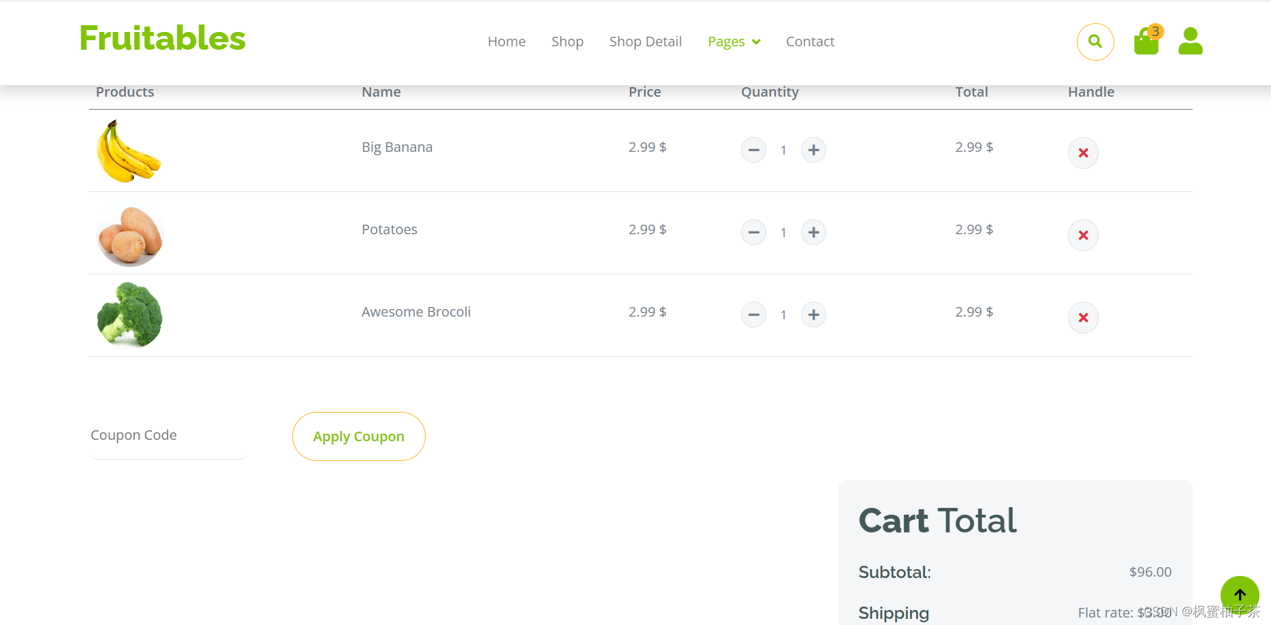
Task: Click the Cart Total heading
Action: 937,521
